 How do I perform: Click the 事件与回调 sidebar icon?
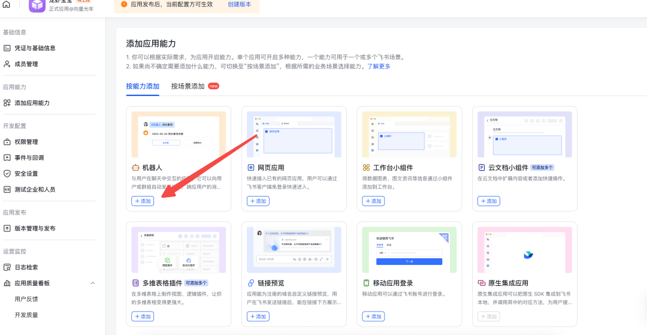(x=7, y=158)
